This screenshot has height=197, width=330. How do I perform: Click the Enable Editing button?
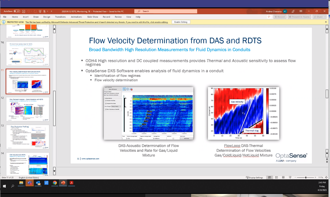181,22
